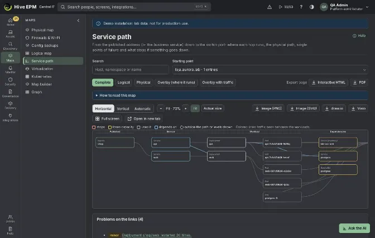Select Service path in Maps menu
The height and width of the screenshot is (238, 375).
pos(53,61)
